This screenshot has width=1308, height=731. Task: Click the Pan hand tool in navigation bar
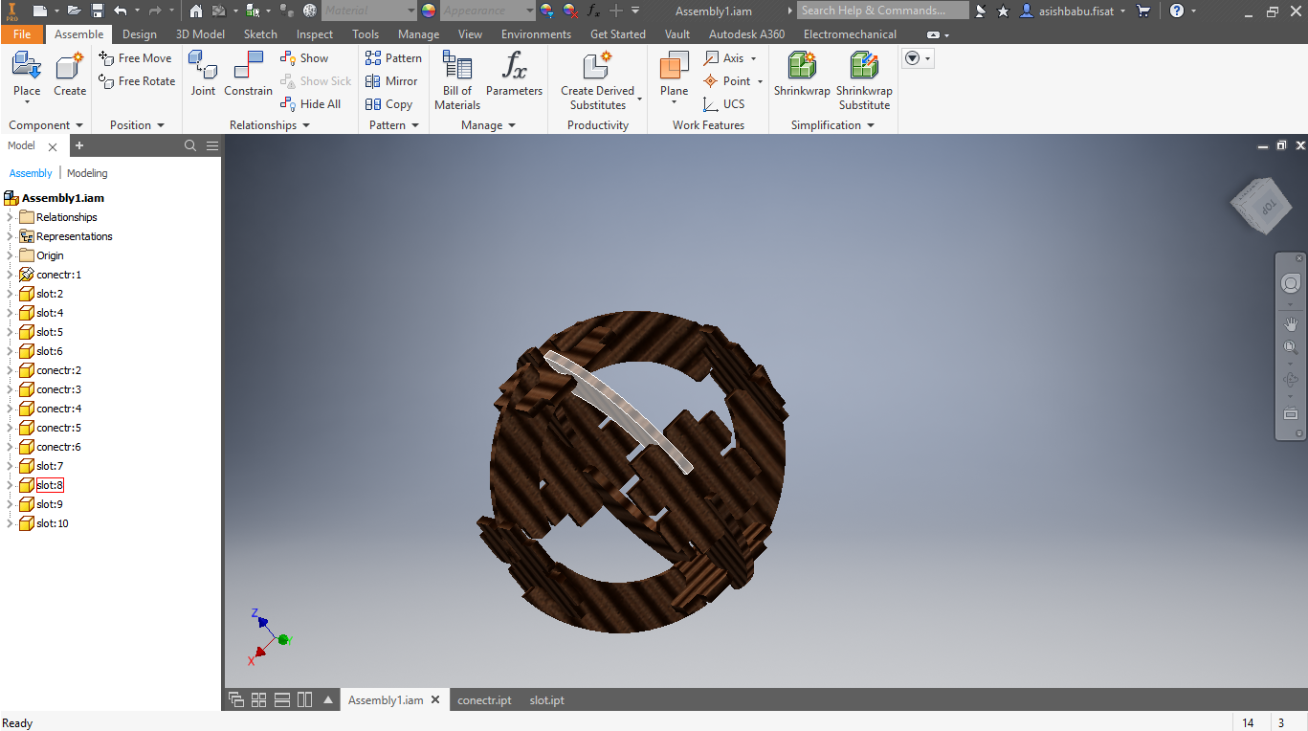1291,324
